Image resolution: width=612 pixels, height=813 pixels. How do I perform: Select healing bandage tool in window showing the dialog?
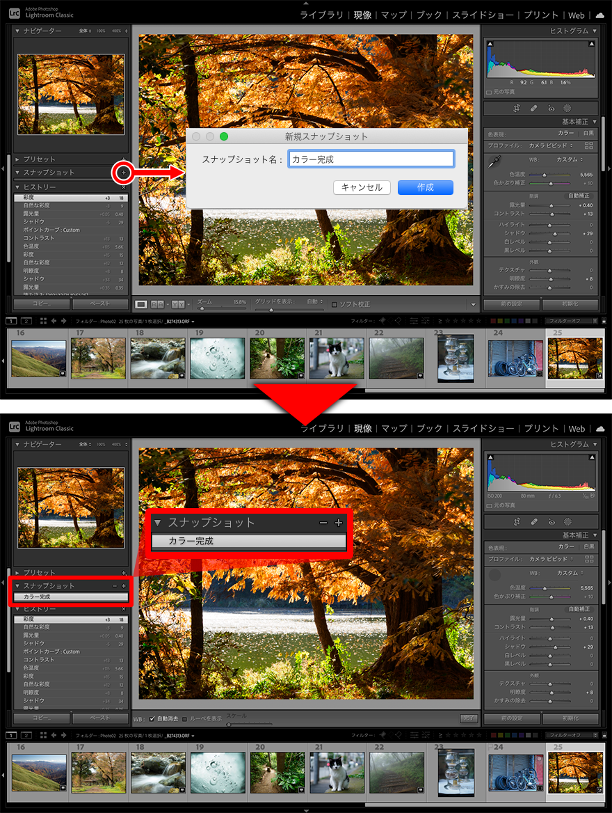[533, 109]
